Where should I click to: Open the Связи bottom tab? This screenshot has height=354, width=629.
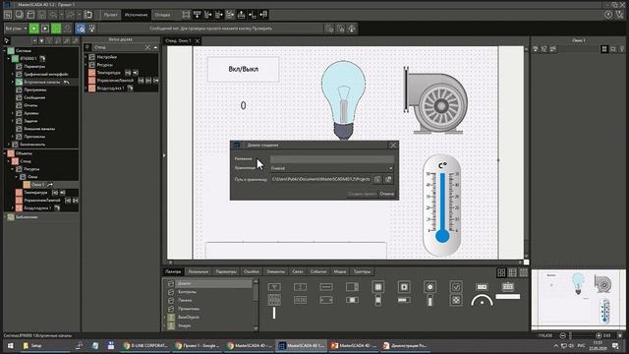click(297, 271)
